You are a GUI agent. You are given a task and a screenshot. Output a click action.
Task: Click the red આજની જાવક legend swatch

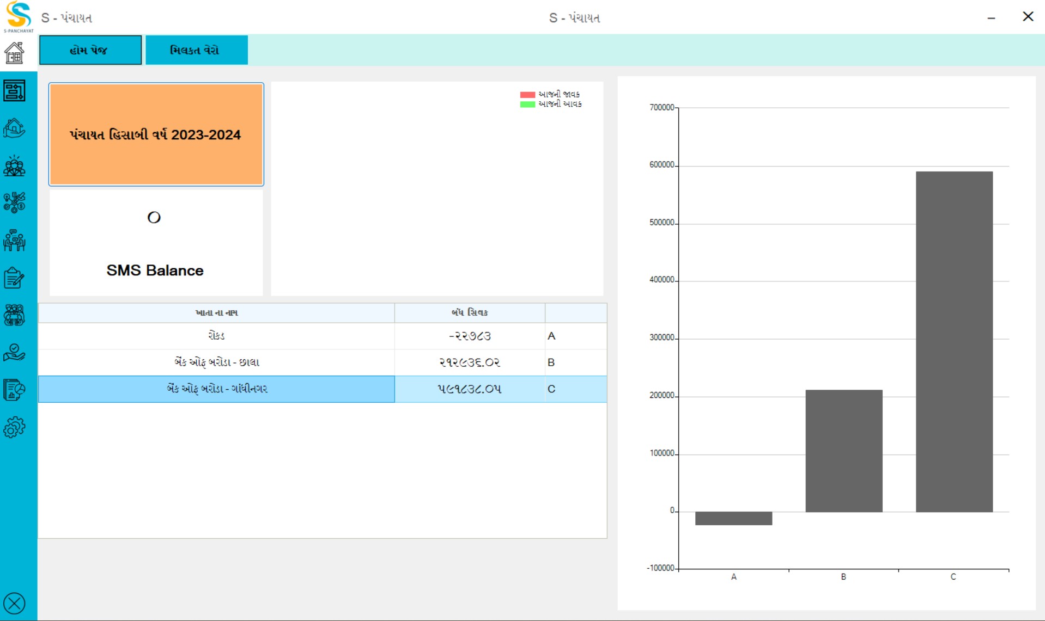coord(527,95)
